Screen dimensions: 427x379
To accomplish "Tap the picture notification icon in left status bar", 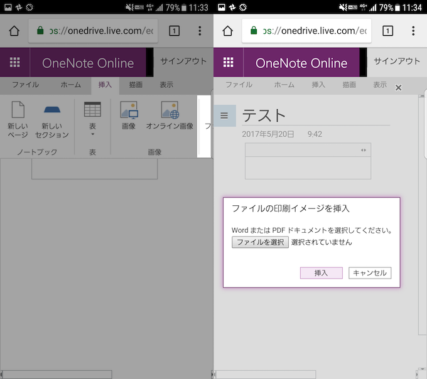I will [8, 7].
